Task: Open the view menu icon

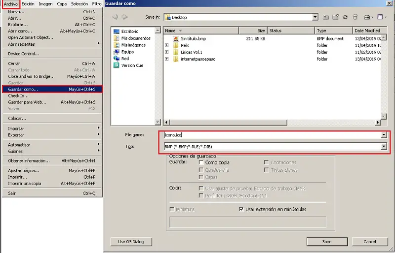Action: [x=382, y=17]
